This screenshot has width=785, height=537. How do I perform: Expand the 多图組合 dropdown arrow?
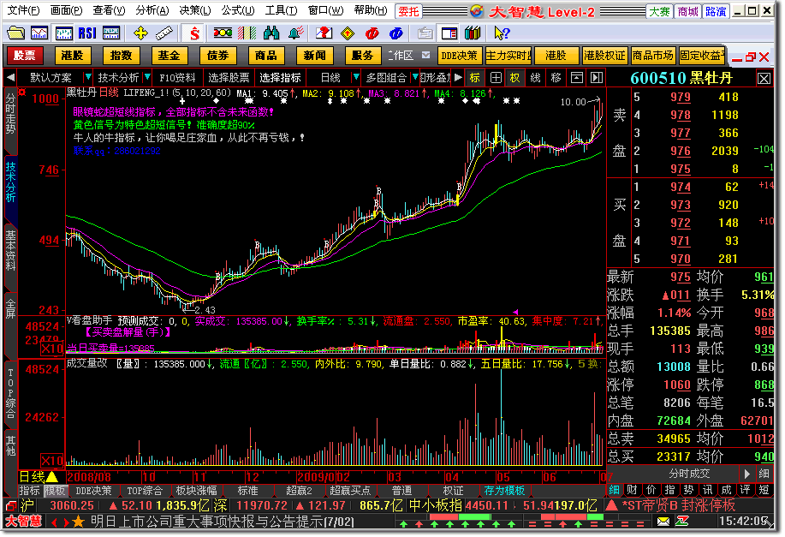click(414, 78)
